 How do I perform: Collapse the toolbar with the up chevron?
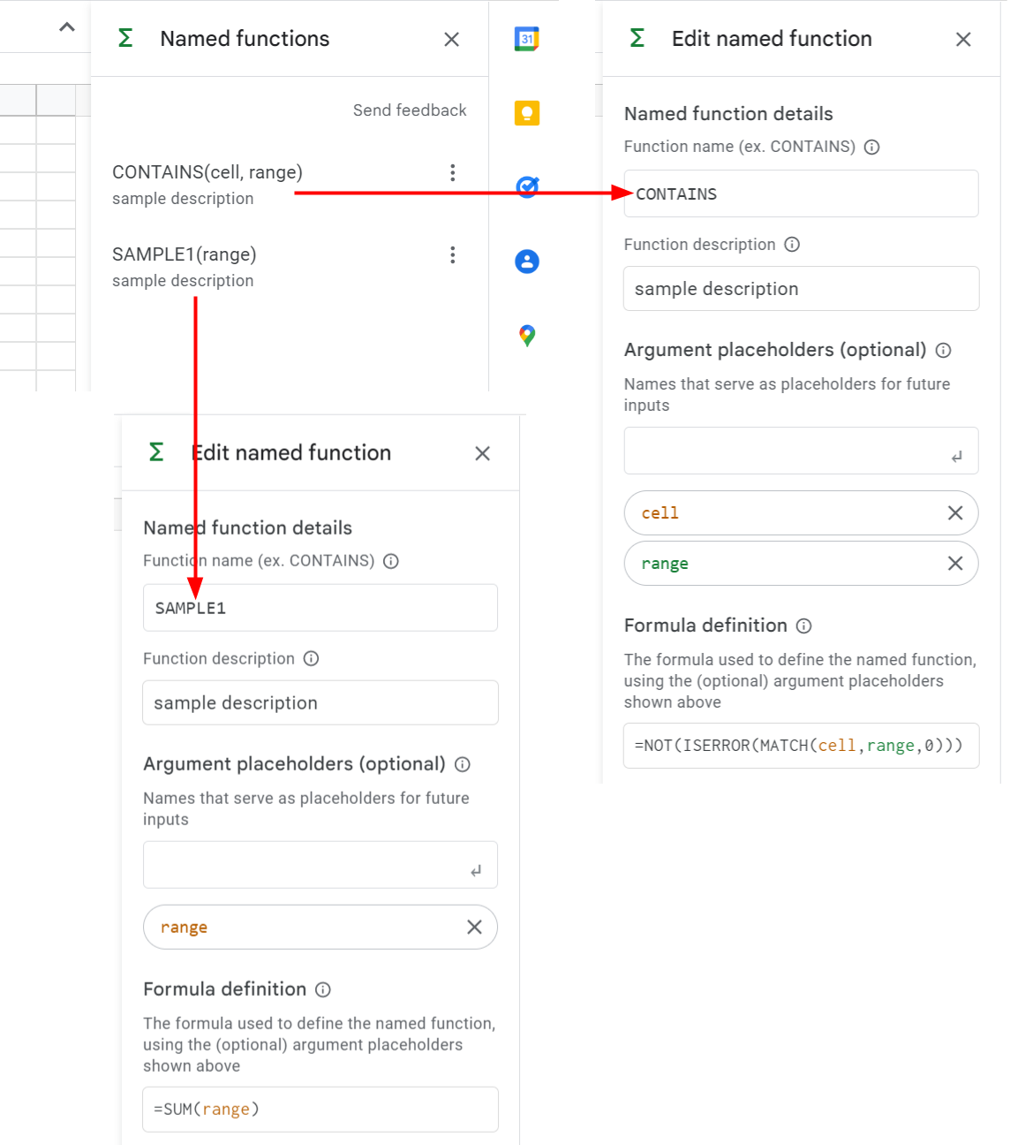coord(67,27)
